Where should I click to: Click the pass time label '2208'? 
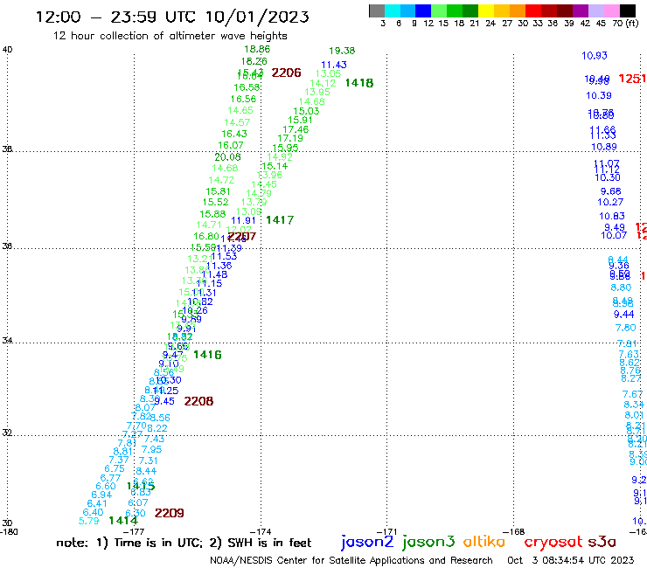point(198,401)
